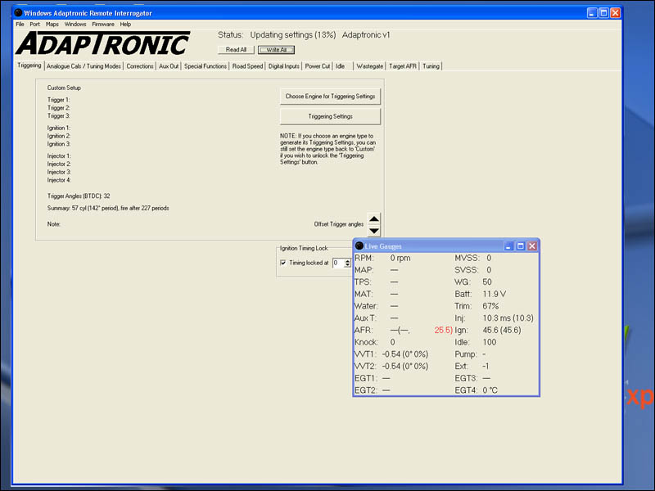Screen dimensions: 655x491
Task: Click the Ign 45.6 reading
Action: [488, 331]
